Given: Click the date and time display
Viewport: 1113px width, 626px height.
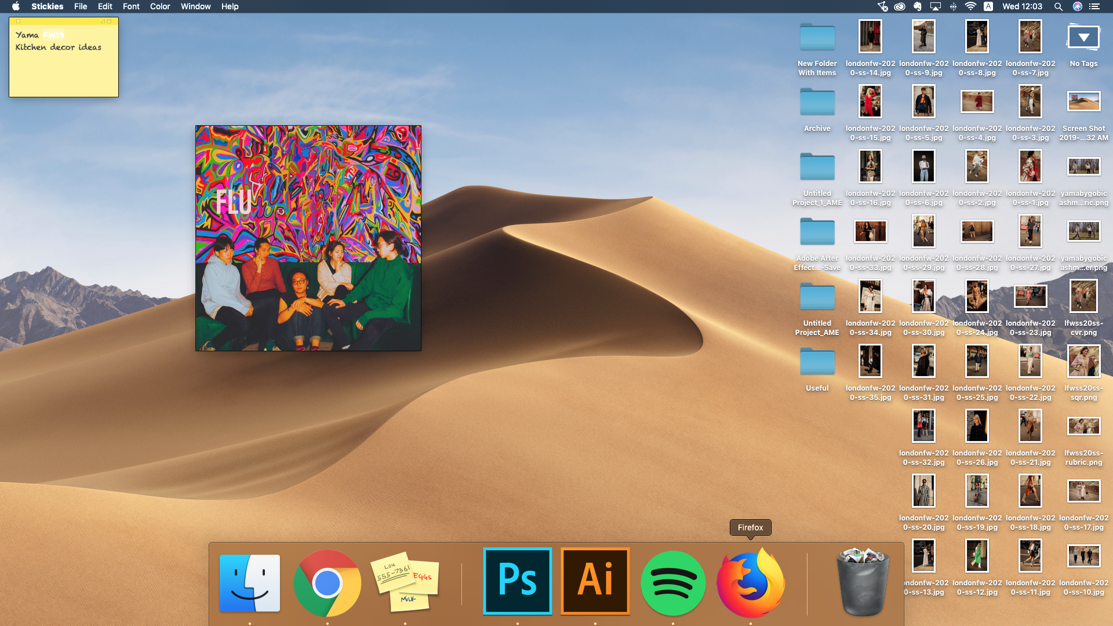Looking at the screenshot, I should pos(1022,6).
